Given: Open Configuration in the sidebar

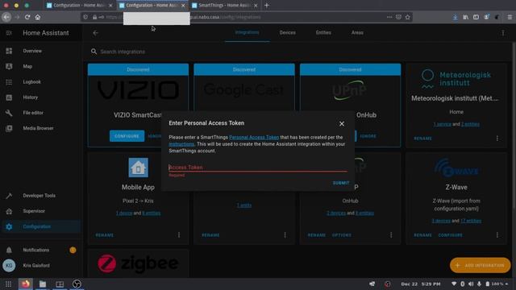Looking at the screenshot, I should click(x=40, y=226).
